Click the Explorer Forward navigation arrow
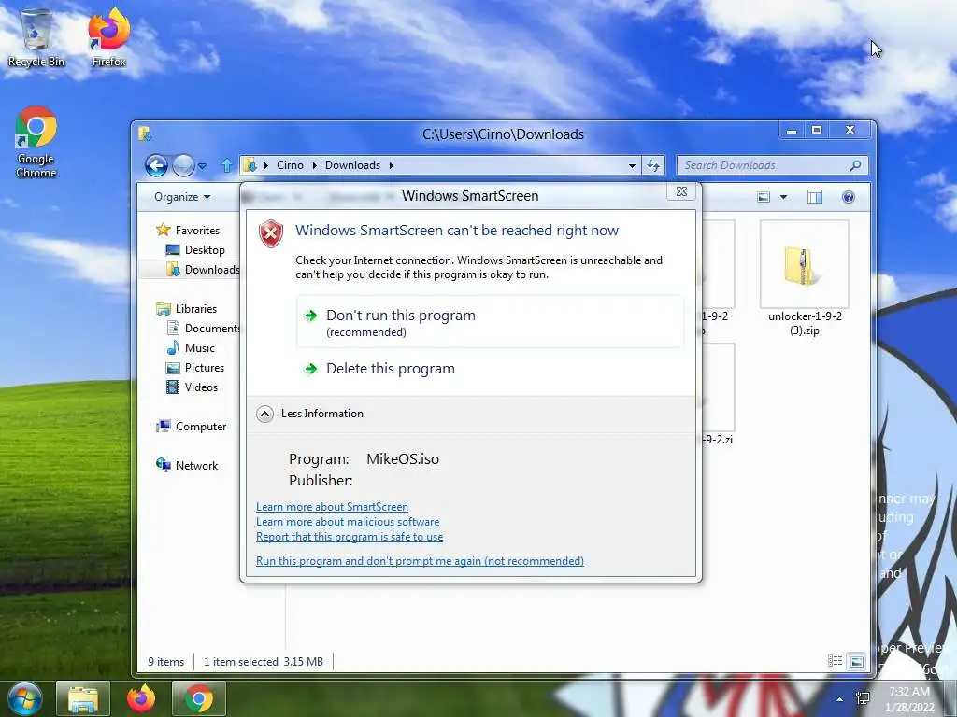The width and height of the screenshot is (957, 717). tap(183, 165)
